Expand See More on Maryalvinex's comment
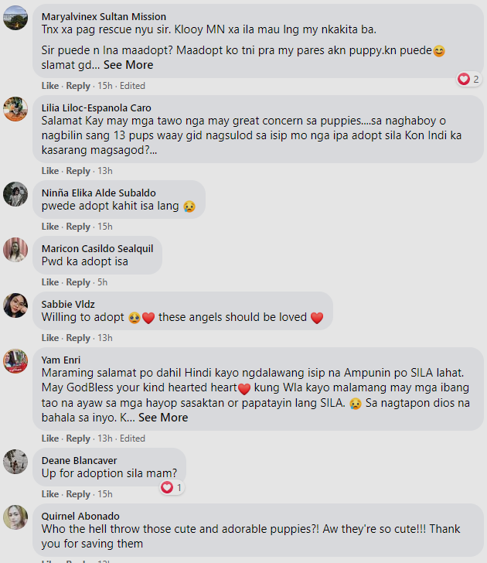The image size is (487, 563). click(128, 65)
